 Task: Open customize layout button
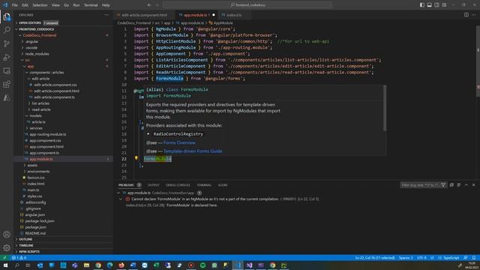(444, 5)
